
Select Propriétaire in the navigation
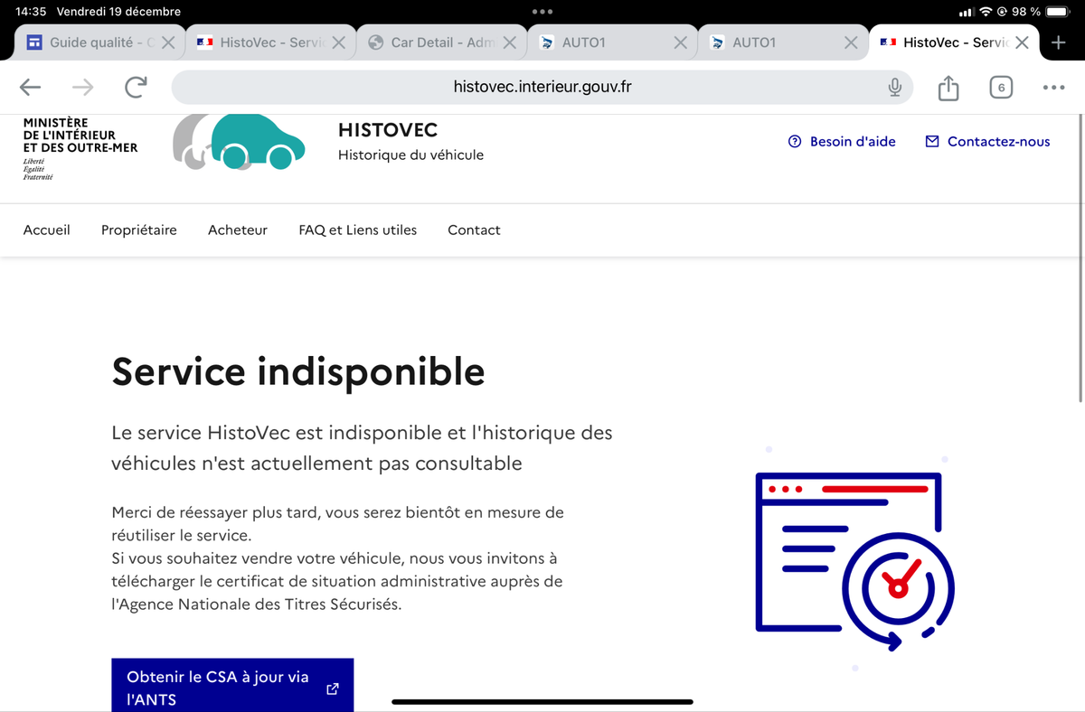coord(139,230)
